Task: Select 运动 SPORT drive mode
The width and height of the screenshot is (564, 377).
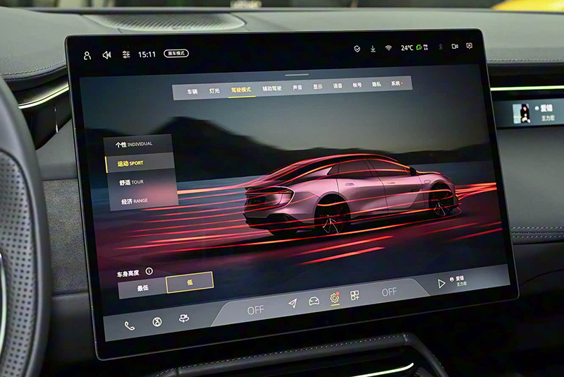Action: 139,163
